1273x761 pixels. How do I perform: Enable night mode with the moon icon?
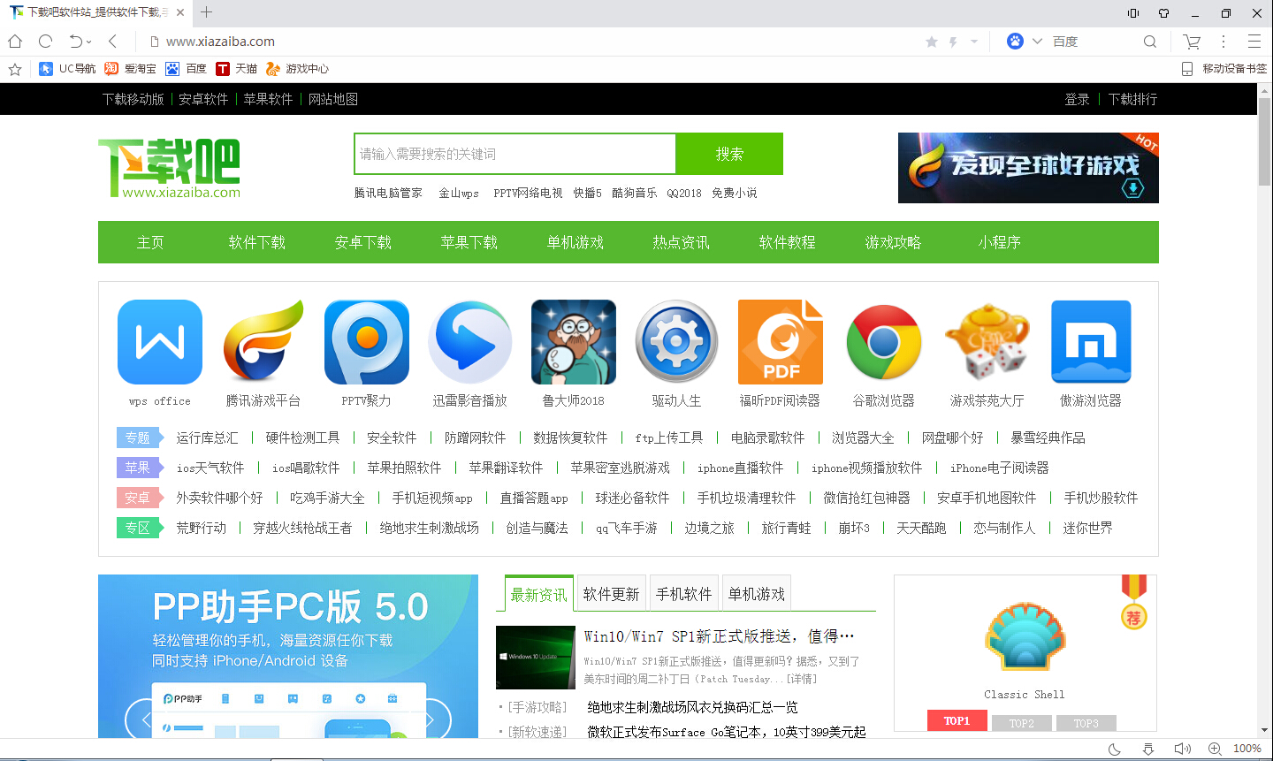pos(1116,747)
